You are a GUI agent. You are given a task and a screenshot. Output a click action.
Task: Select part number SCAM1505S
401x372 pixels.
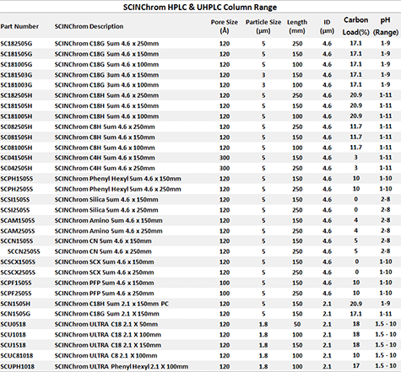(18, 220)
